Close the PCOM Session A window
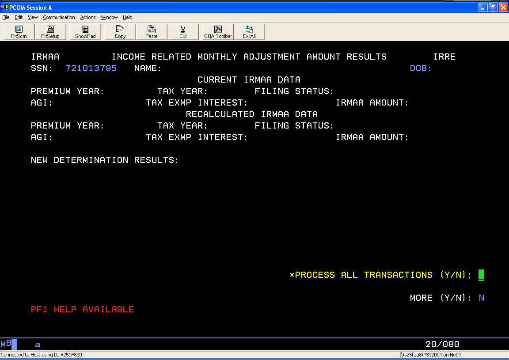The image size is (509, 360). point(503,7)
